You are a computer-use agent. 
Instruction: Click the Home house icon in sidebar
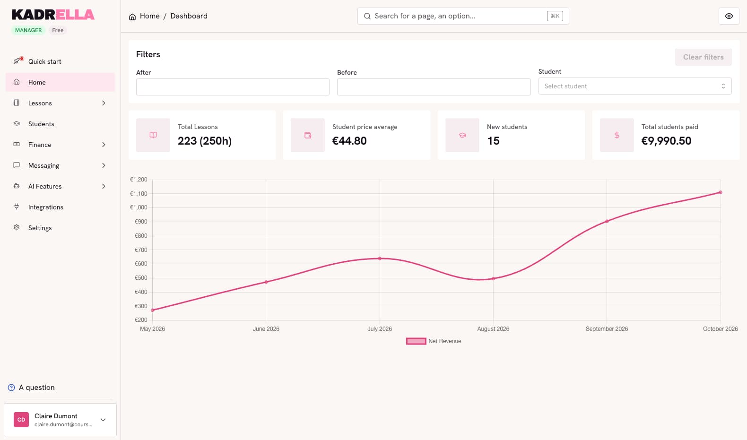click(17, 82)
